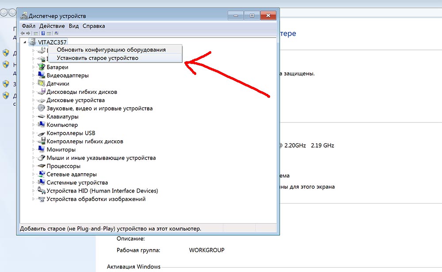Click the Процессоры category icon
Viewport: 442px width, 272px height.
pos(42,166)
